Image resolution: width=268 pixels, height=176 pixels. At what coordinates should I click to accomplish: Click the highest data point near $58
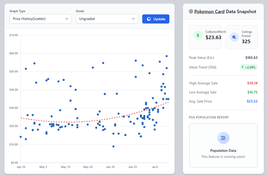point(166,56)
